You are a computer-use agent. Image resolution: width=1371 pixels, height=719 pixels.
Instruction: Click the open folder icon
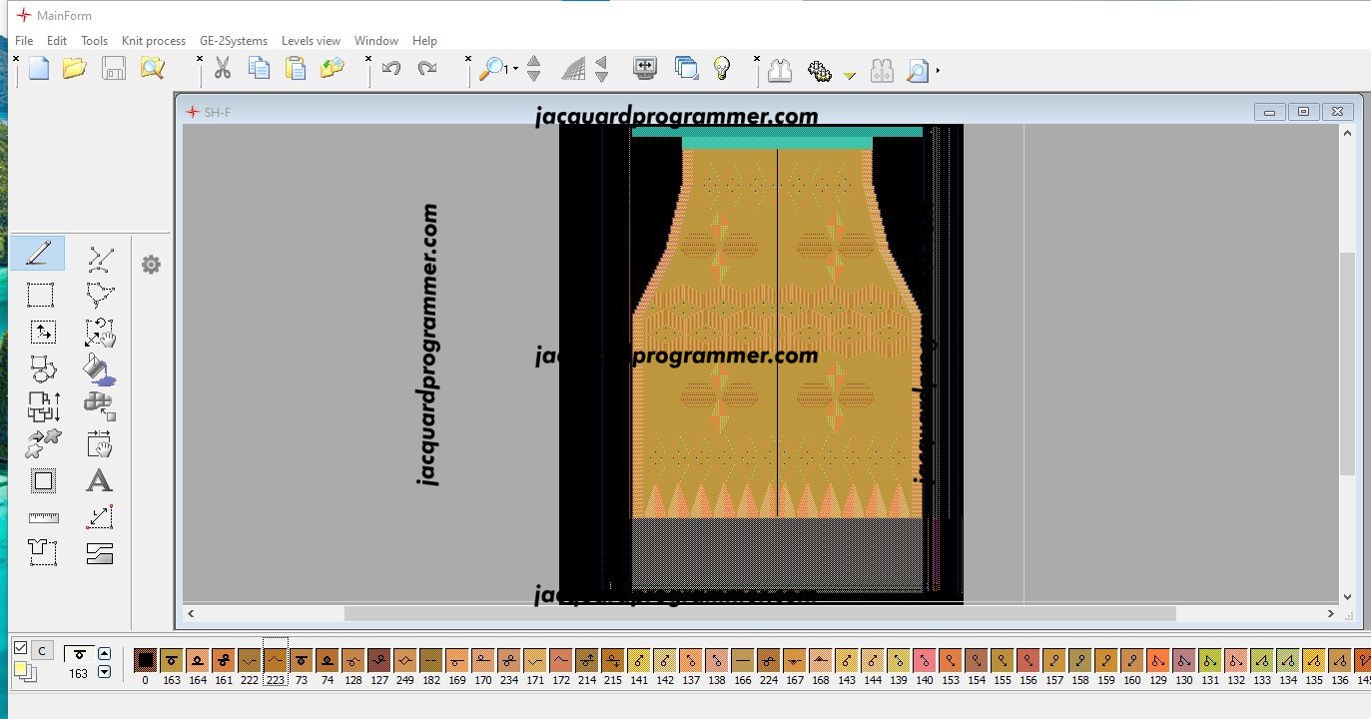tap(75, 69)
